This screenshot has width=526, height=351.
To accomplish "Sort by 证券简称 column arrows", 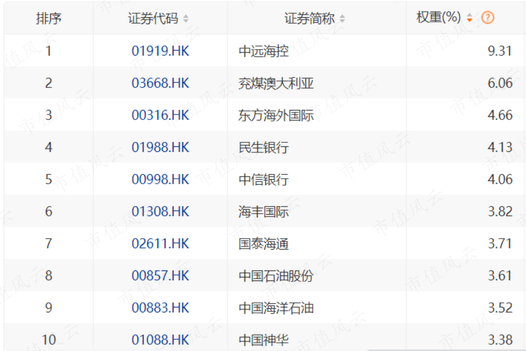I will [x=342, y=19].
